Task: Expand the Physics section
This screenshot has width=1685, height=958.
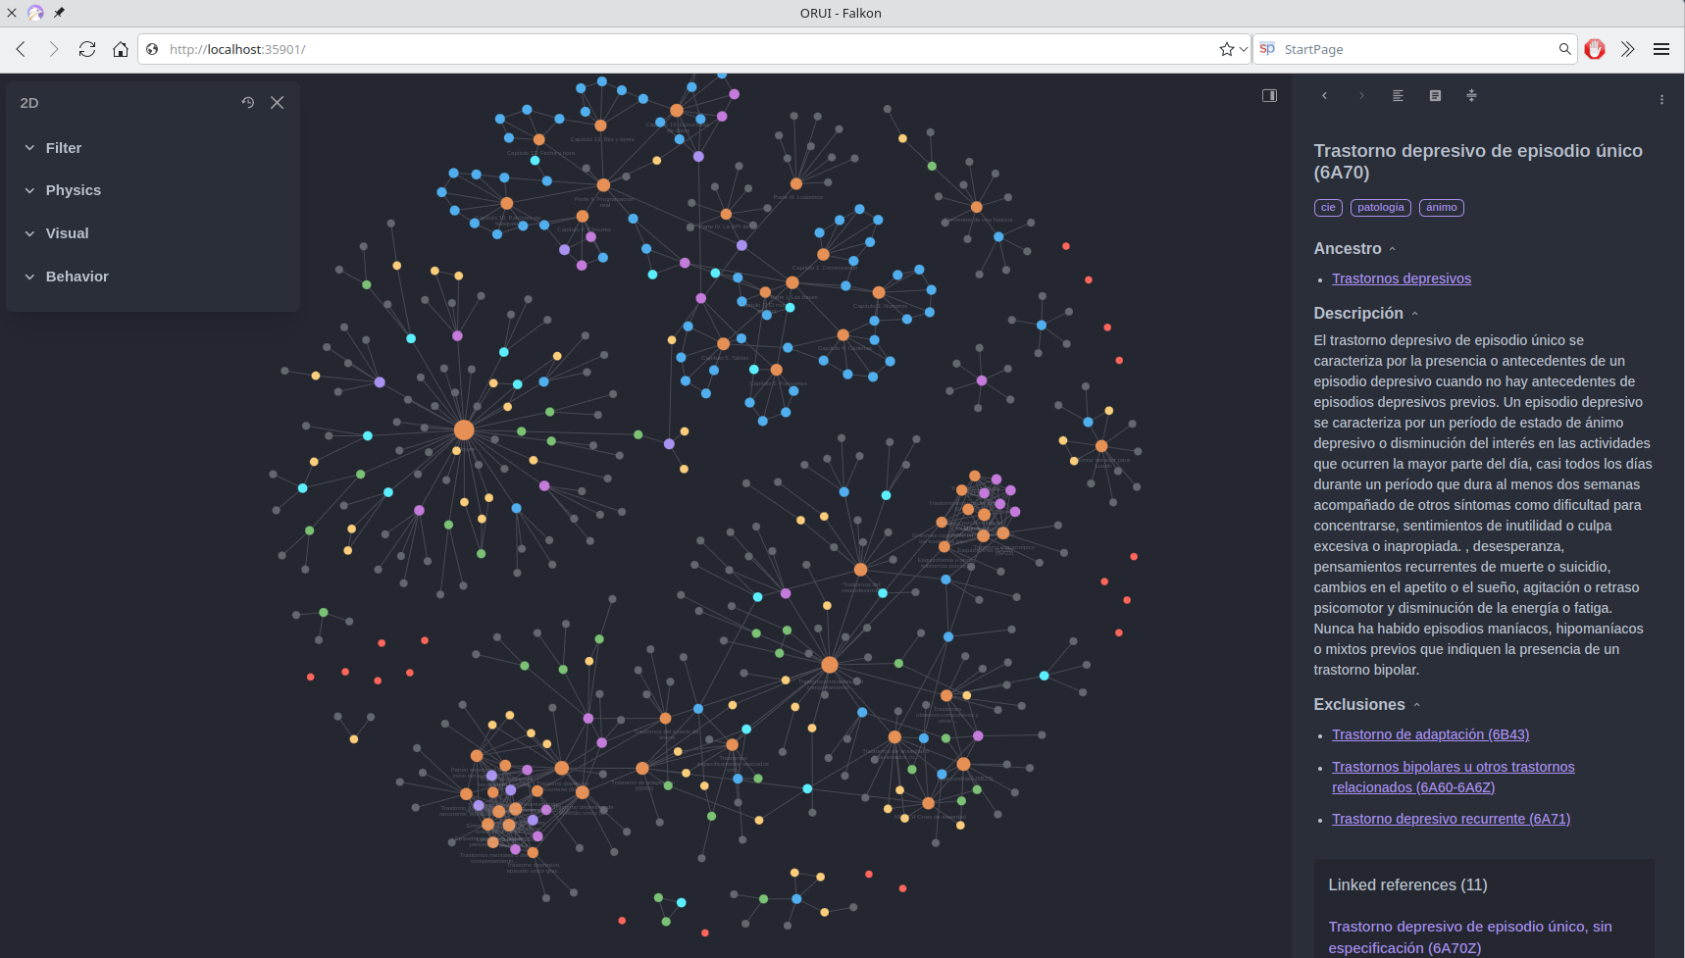Action: click(x=73, y=190)
